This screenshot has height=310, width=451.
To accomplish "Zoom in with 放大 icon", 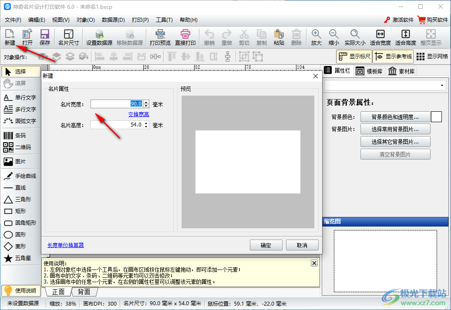I will [316, 37].
